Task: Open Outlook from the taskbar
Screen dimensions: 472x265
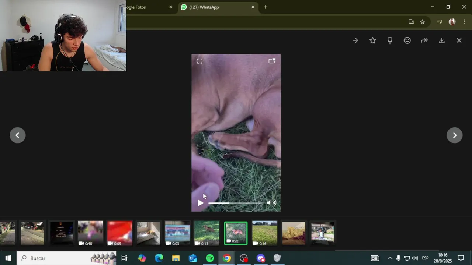Action: click(193, 258)
